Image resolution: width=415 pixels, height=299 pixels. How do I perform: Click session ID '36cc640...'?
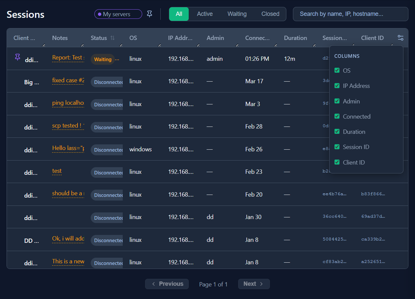[x=335, y=217]
